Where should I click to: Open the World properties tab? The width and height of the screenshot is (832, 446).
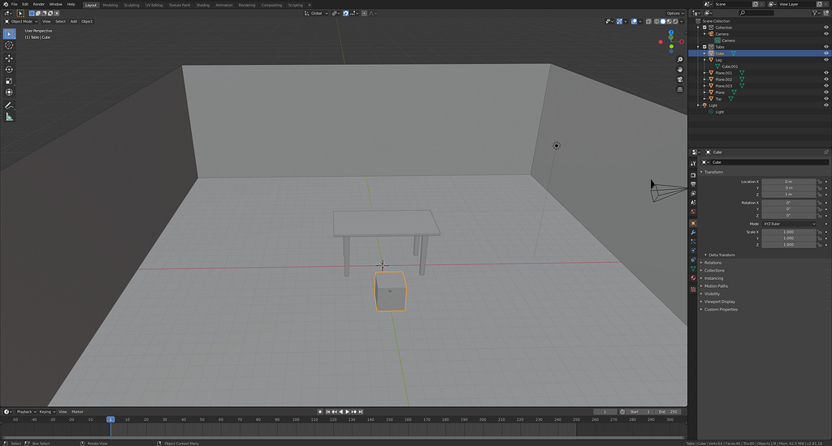point(693,212)
